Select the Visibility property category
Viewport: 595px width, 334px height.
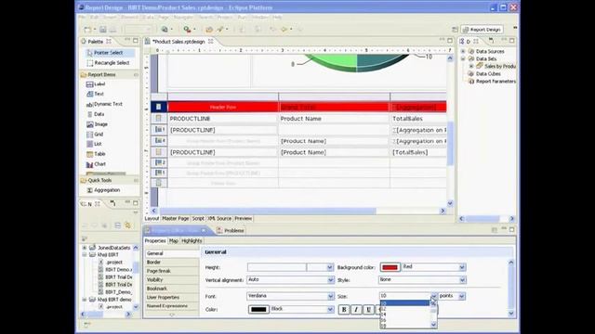[x=172, y=280]
